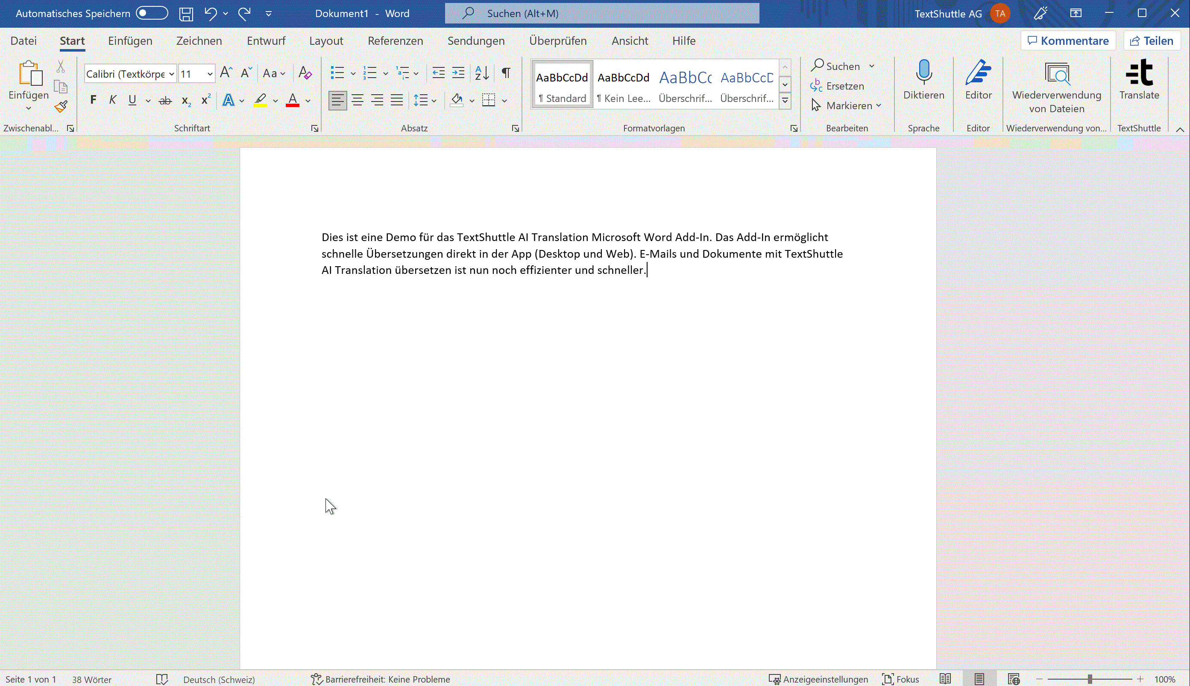Click the Ersetzen replace button
This screenshot has width=1190, height=686.
point(837,86)
